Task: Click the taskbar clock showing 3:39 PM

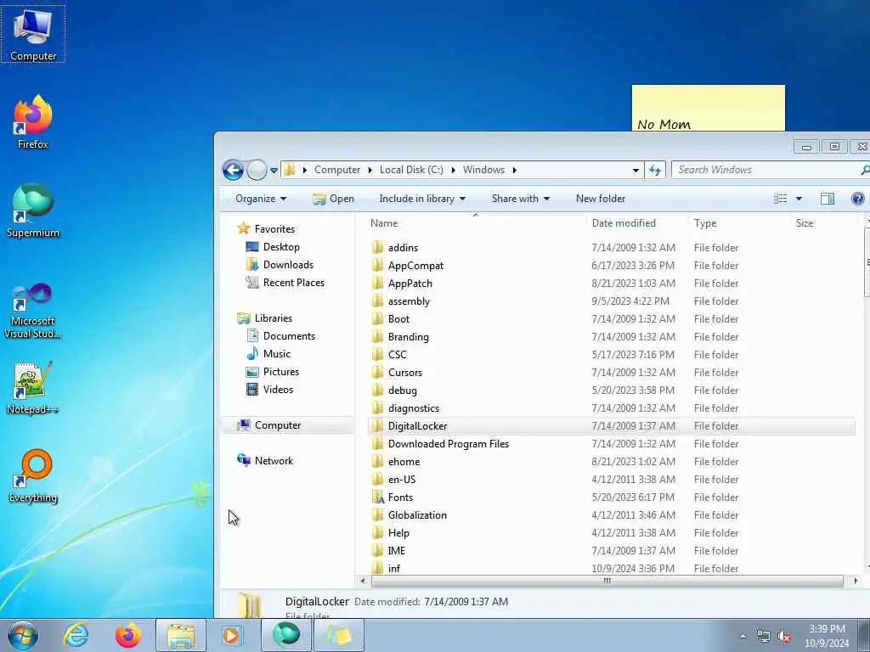Action: click(827, 636)
